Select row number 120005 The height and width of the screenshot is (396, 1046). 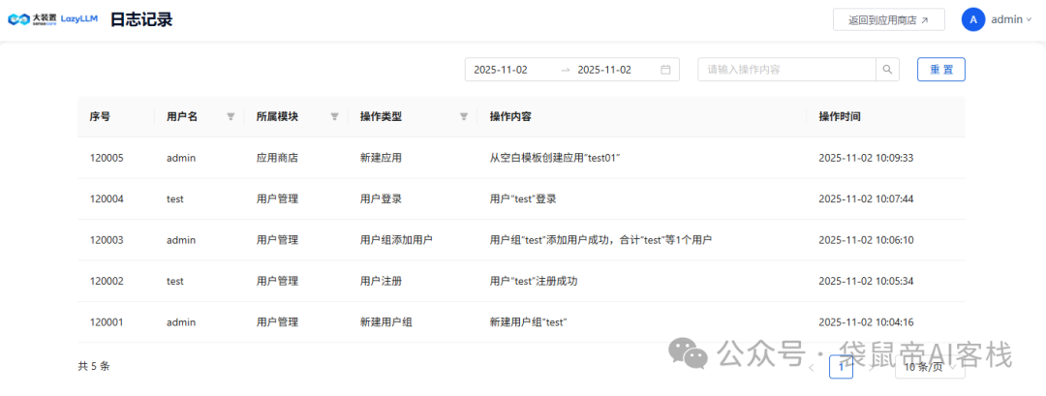[107, 158]
